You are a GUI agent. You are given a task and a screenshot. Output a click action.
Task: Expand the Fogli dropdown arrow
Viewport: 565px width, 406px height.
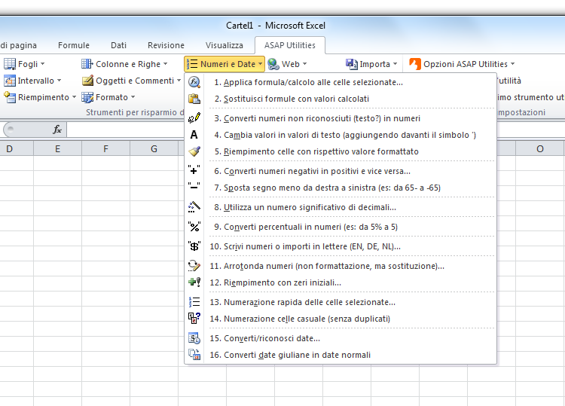[42, 64]
